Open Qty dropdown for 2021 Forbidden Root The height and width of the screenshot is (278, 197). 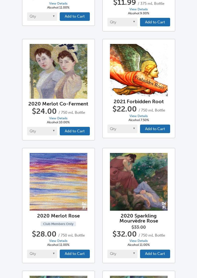(122, 129)
